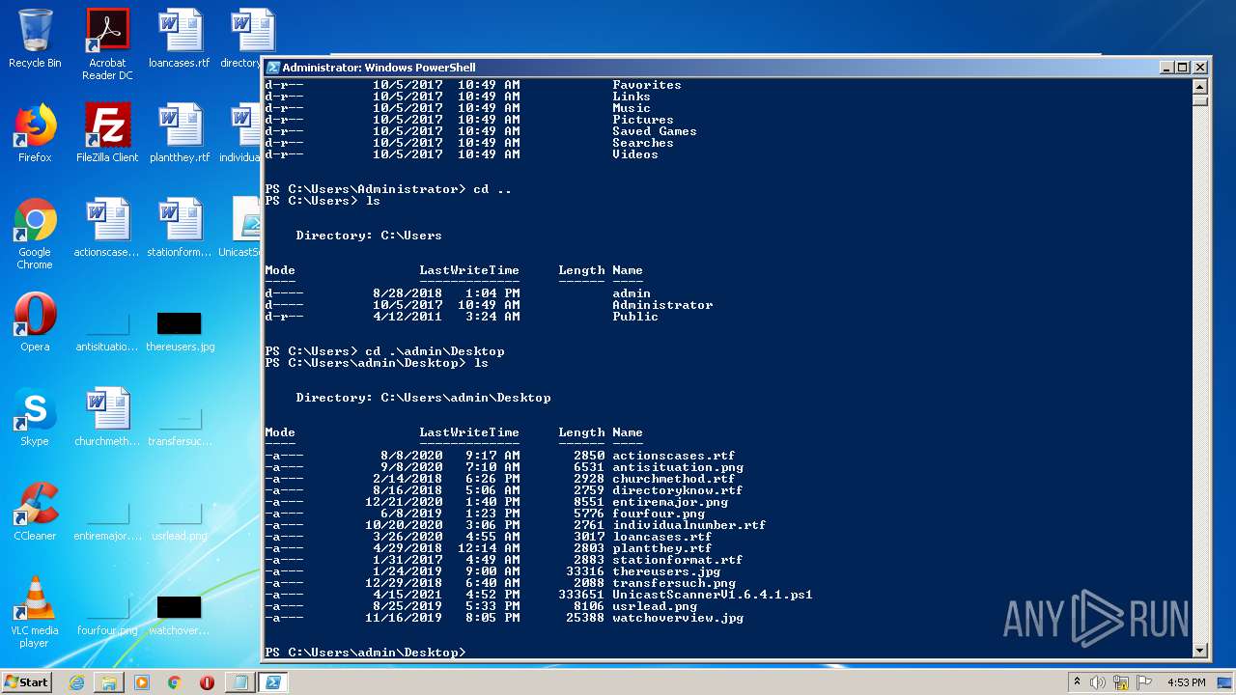Launch Skype from the desktop
This screenshot has height=695, width=1236.
35,417
